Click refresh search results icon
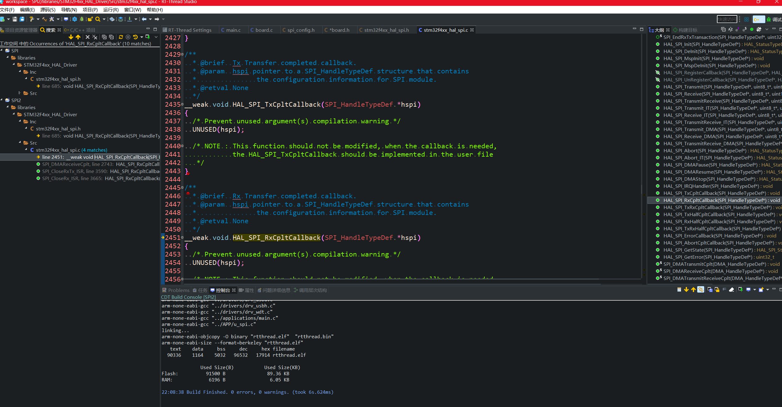This screenshot has height=407, width=782. (x=121, y=37)
